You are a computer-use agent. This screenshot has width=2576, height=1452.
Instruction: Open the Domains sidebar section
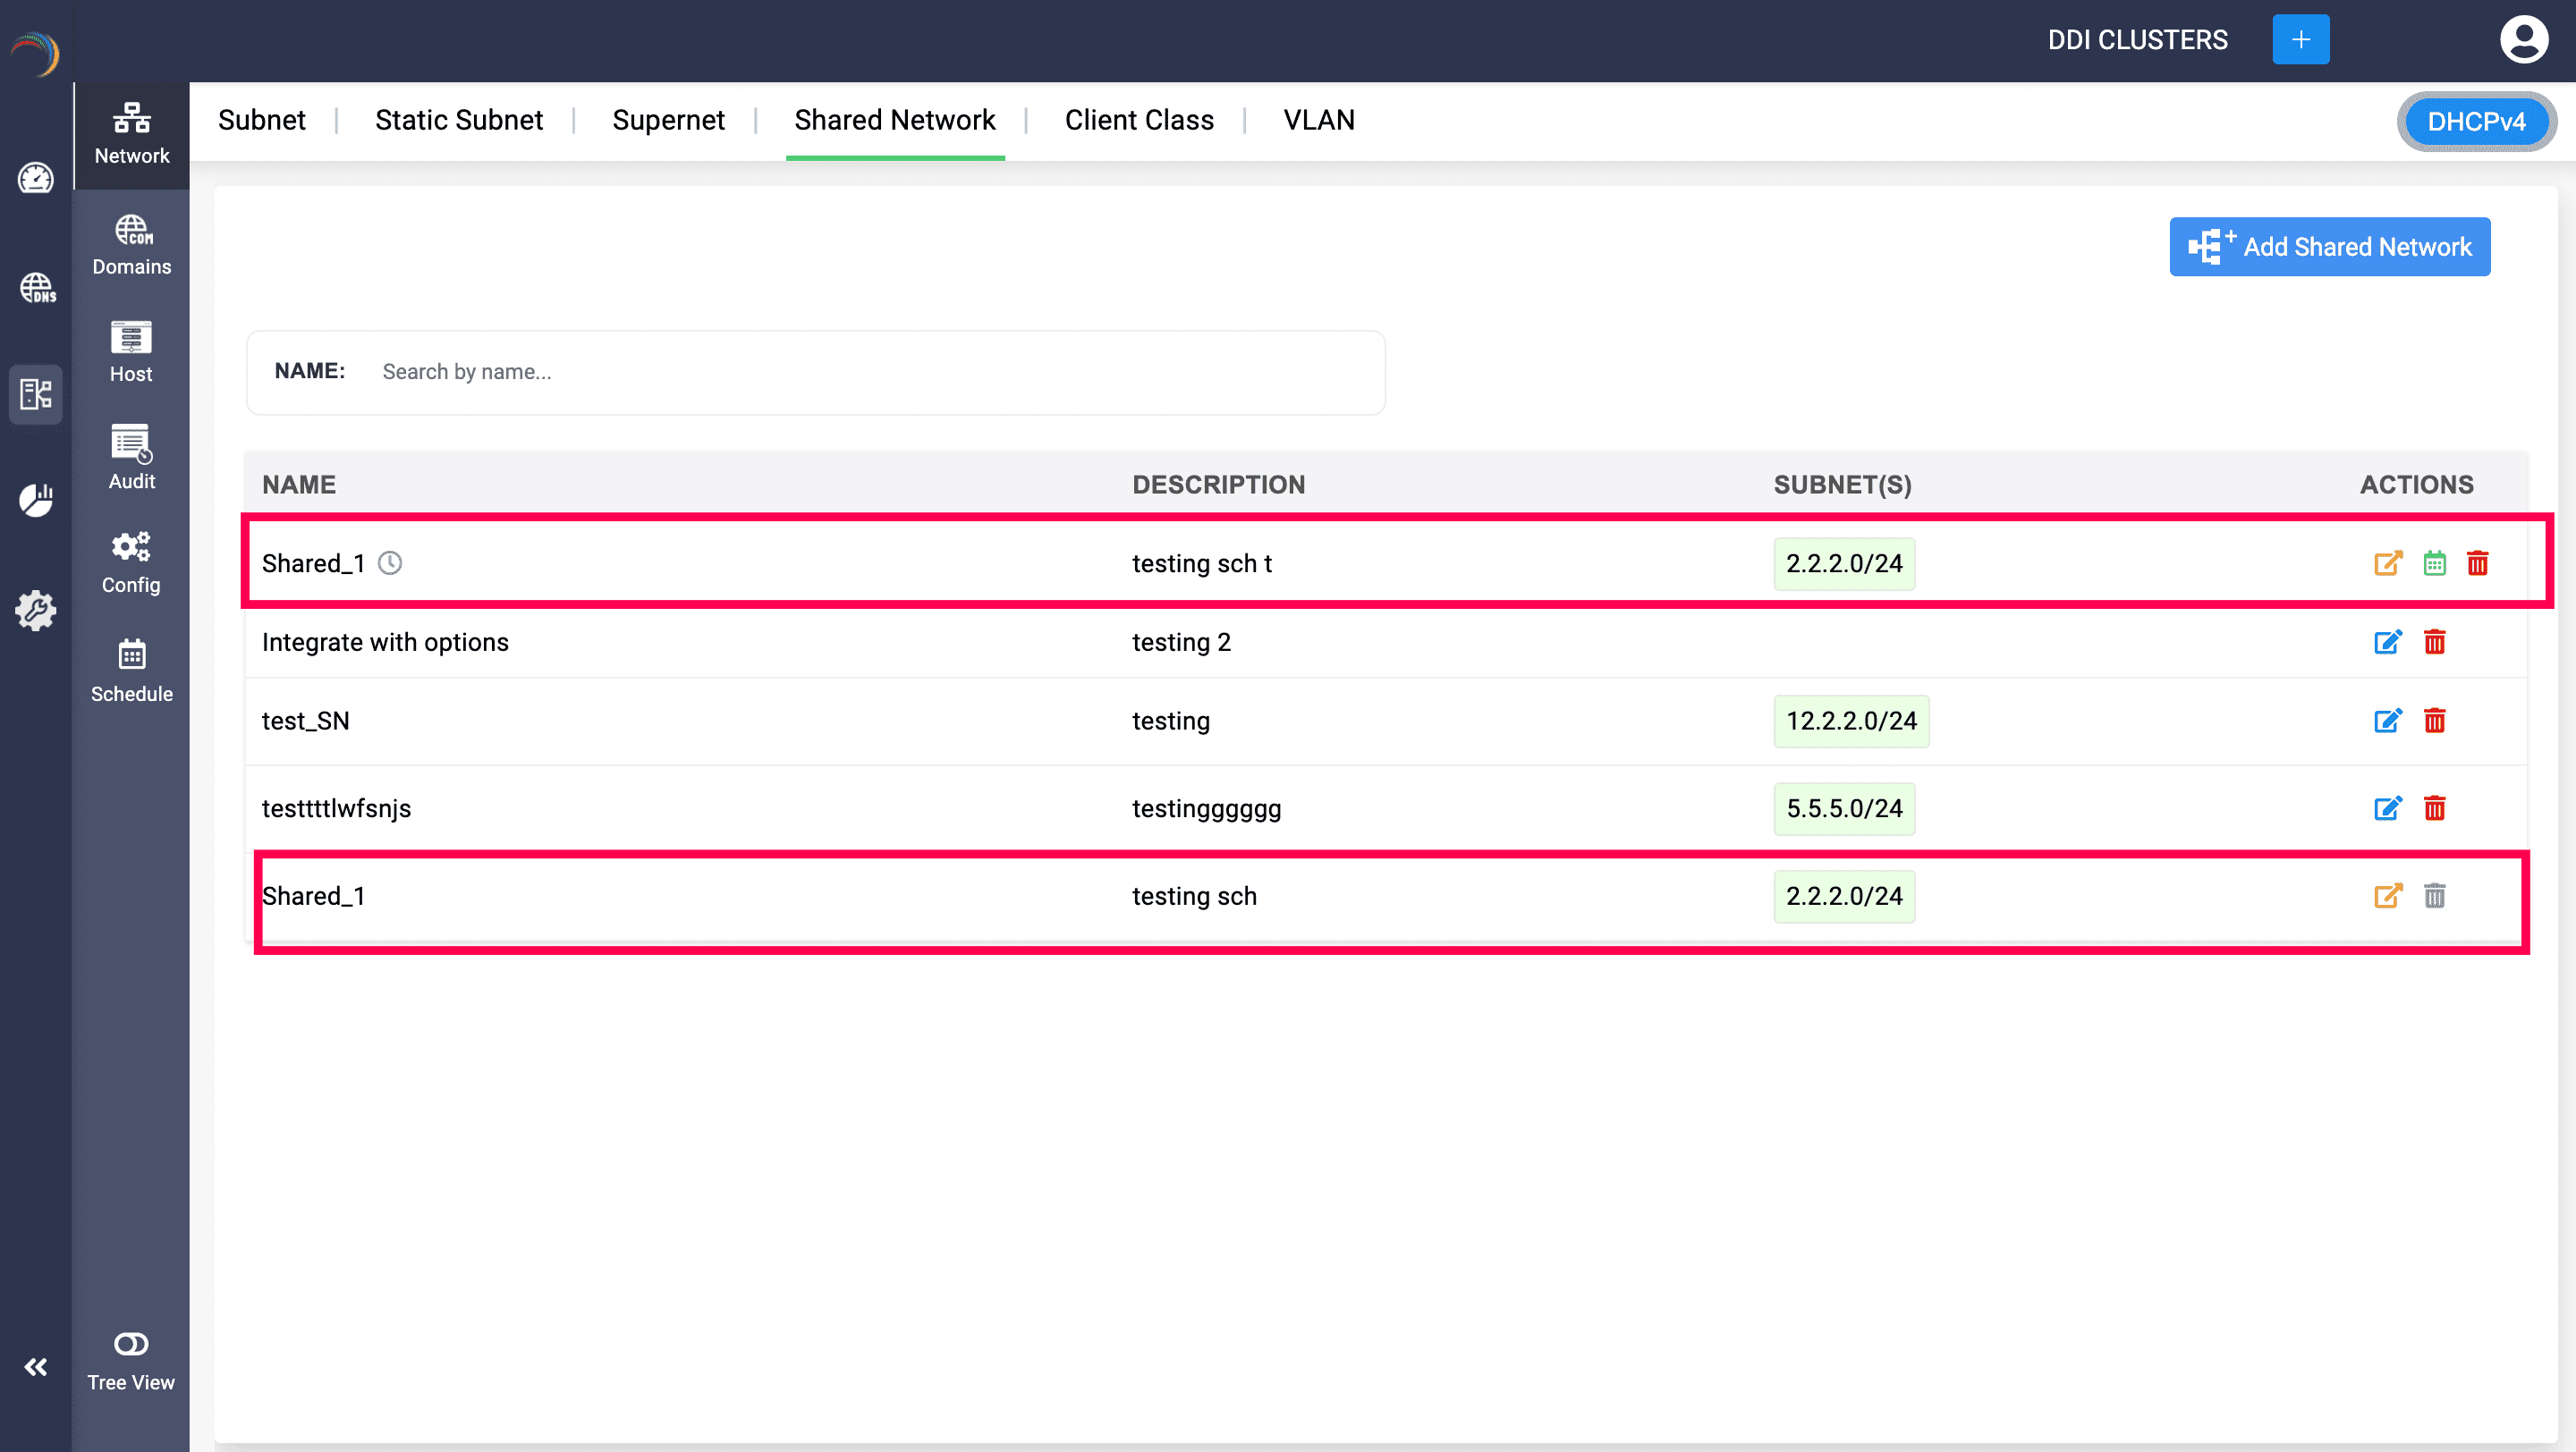131,245
